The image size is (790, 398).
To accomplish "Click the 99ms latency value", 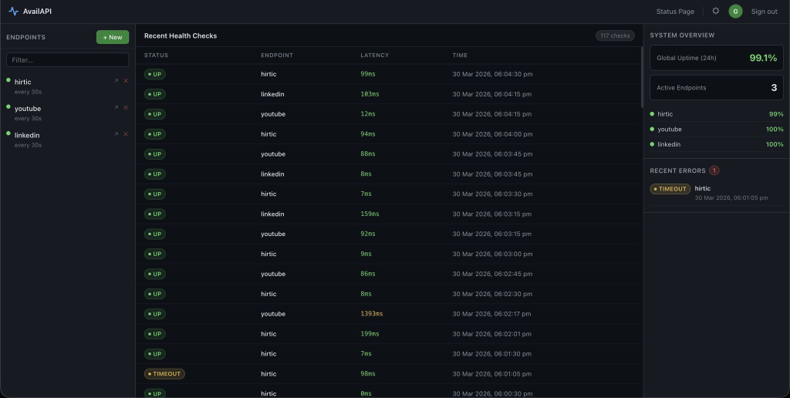I will pyautogui.click(x=368, y=74).
